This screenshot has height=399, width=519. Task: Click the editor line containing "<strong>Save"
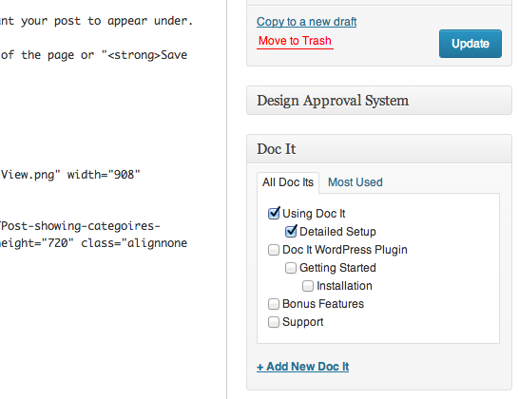point(94,55)
